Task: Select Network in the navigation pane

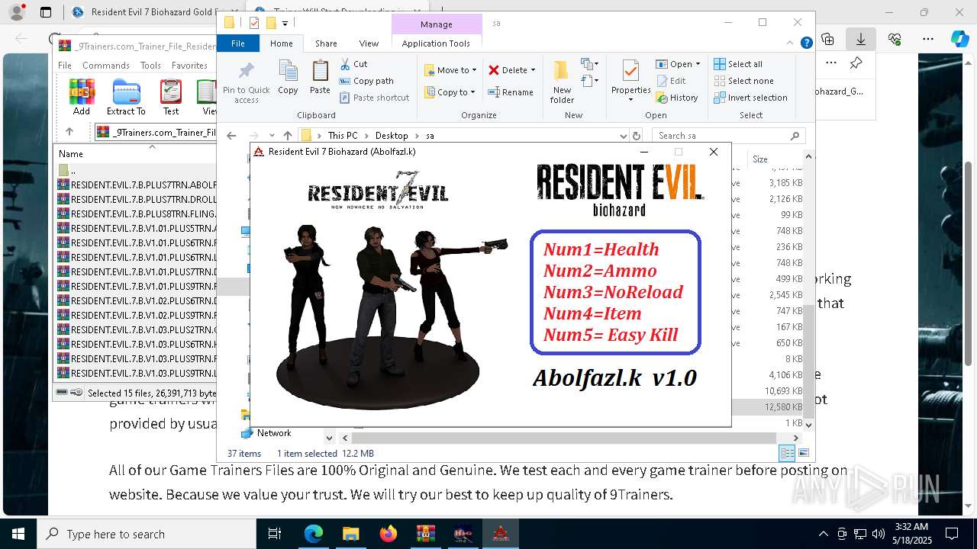Action: 274,433
